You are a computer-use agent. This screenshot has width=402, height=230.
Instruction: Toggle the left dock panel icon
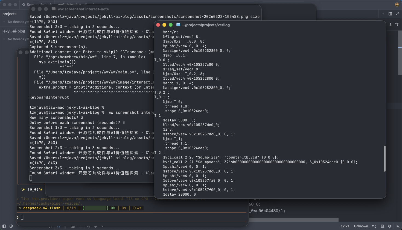(x=4, y=226)
